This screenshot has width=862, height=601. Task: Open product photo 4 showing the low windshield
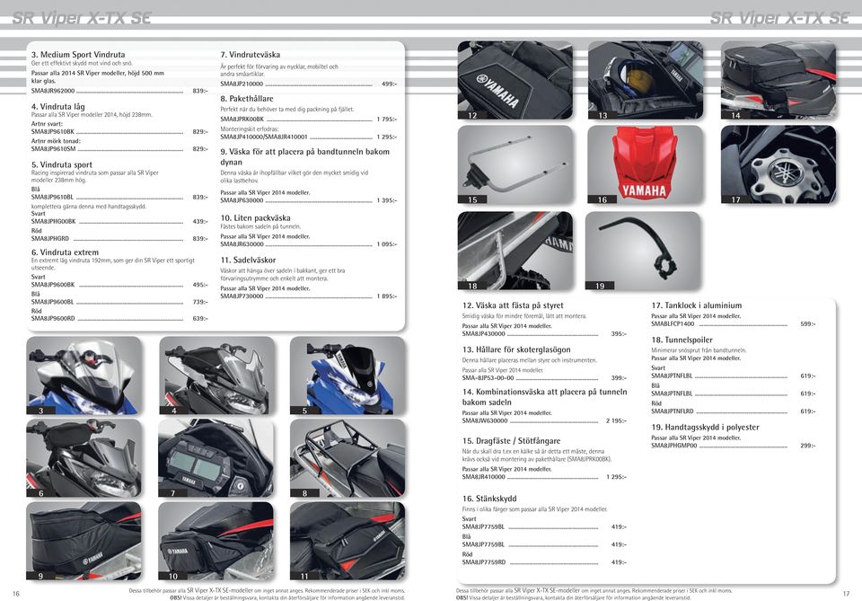pos(216,375)
